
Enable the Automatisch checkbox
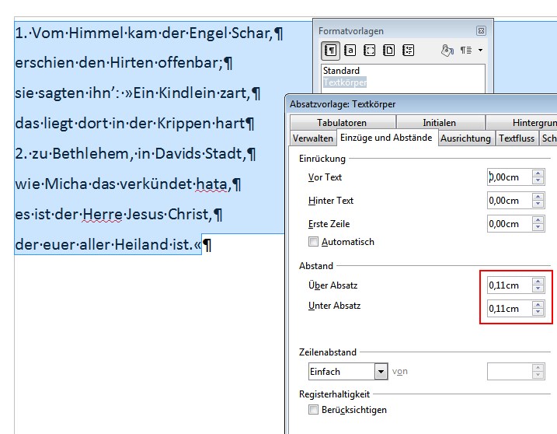[x=313, y=242]
